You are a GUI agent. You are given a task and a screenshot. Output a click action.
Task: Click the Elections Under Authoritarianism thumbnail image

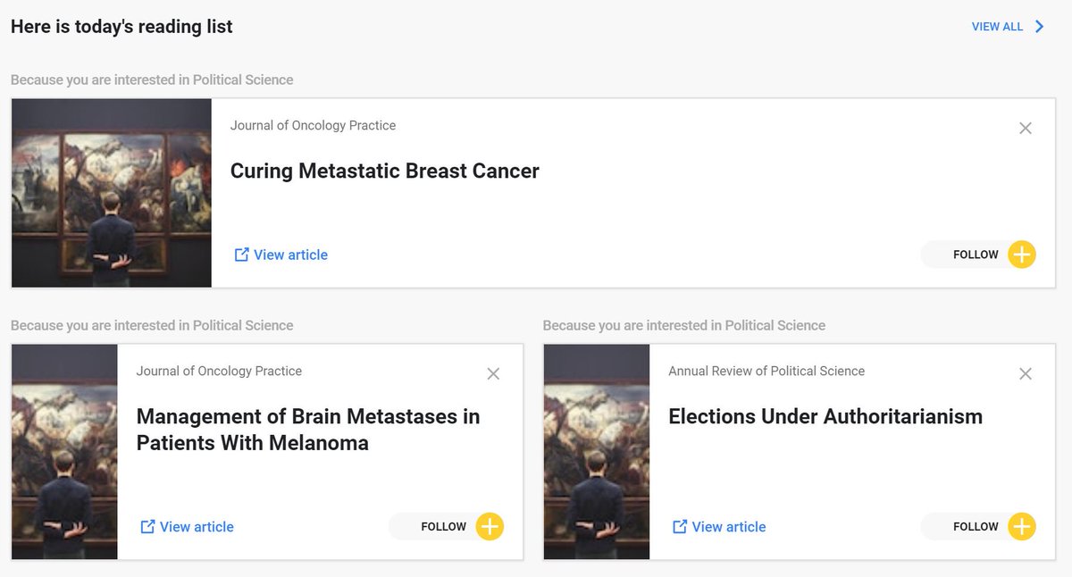(597, 452)
